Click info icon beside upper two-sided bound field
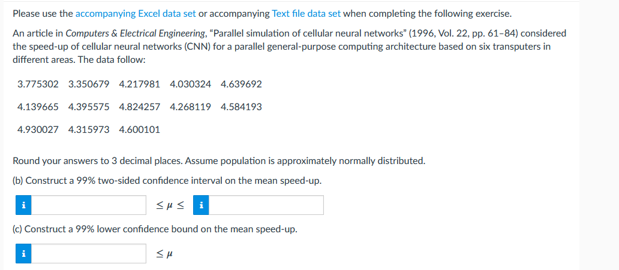Screen dimensions: 619x270 coord(202,205)
